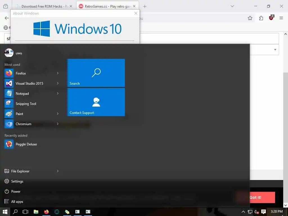Viewport: 288px width, 216px height.
Task: Close the Download Free ROM Hacks tab
Action: (71, 6)
